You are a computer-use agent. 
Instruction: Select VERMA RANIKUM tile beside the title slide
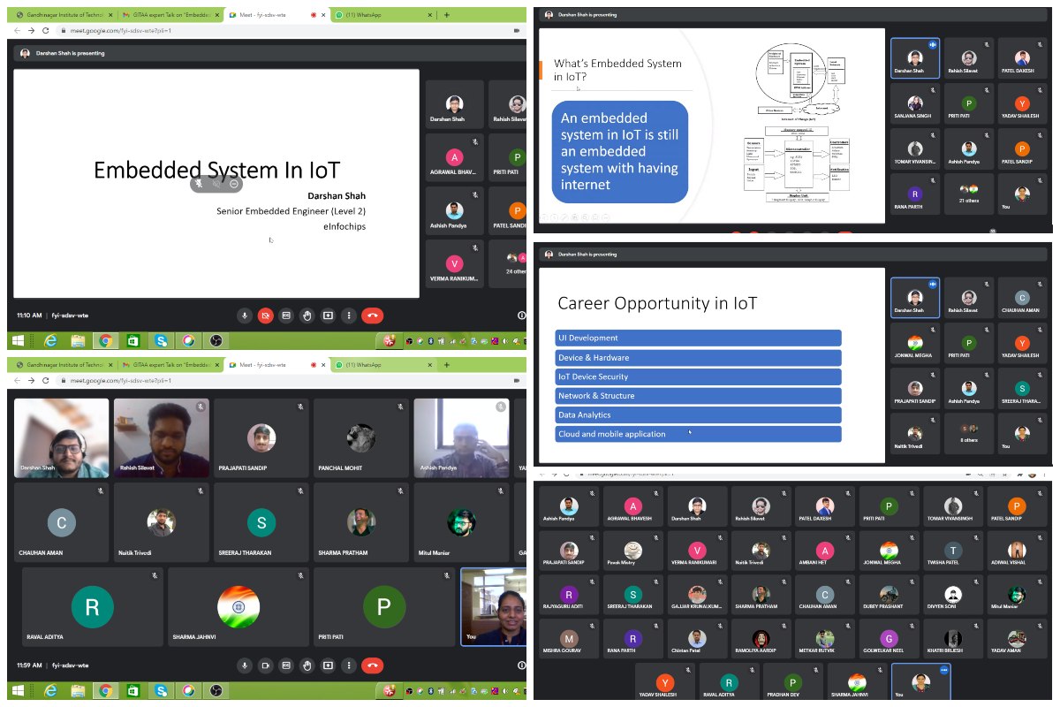(x=454, y=263)
